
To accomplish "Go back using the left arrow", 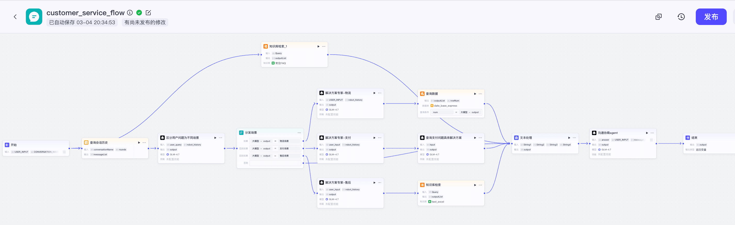I will point(15,17).
